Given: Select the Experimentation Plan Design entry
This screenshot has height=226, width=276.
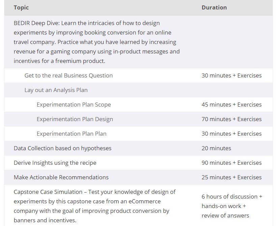Looking at the screenshot, I should (x=75, y=119).
